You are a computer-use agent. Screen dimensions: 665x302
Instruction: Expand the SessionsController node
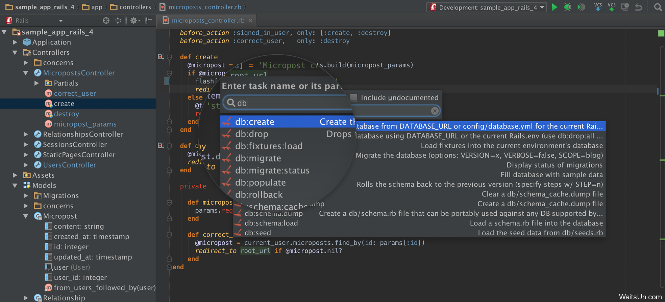[x=26, y=145]
